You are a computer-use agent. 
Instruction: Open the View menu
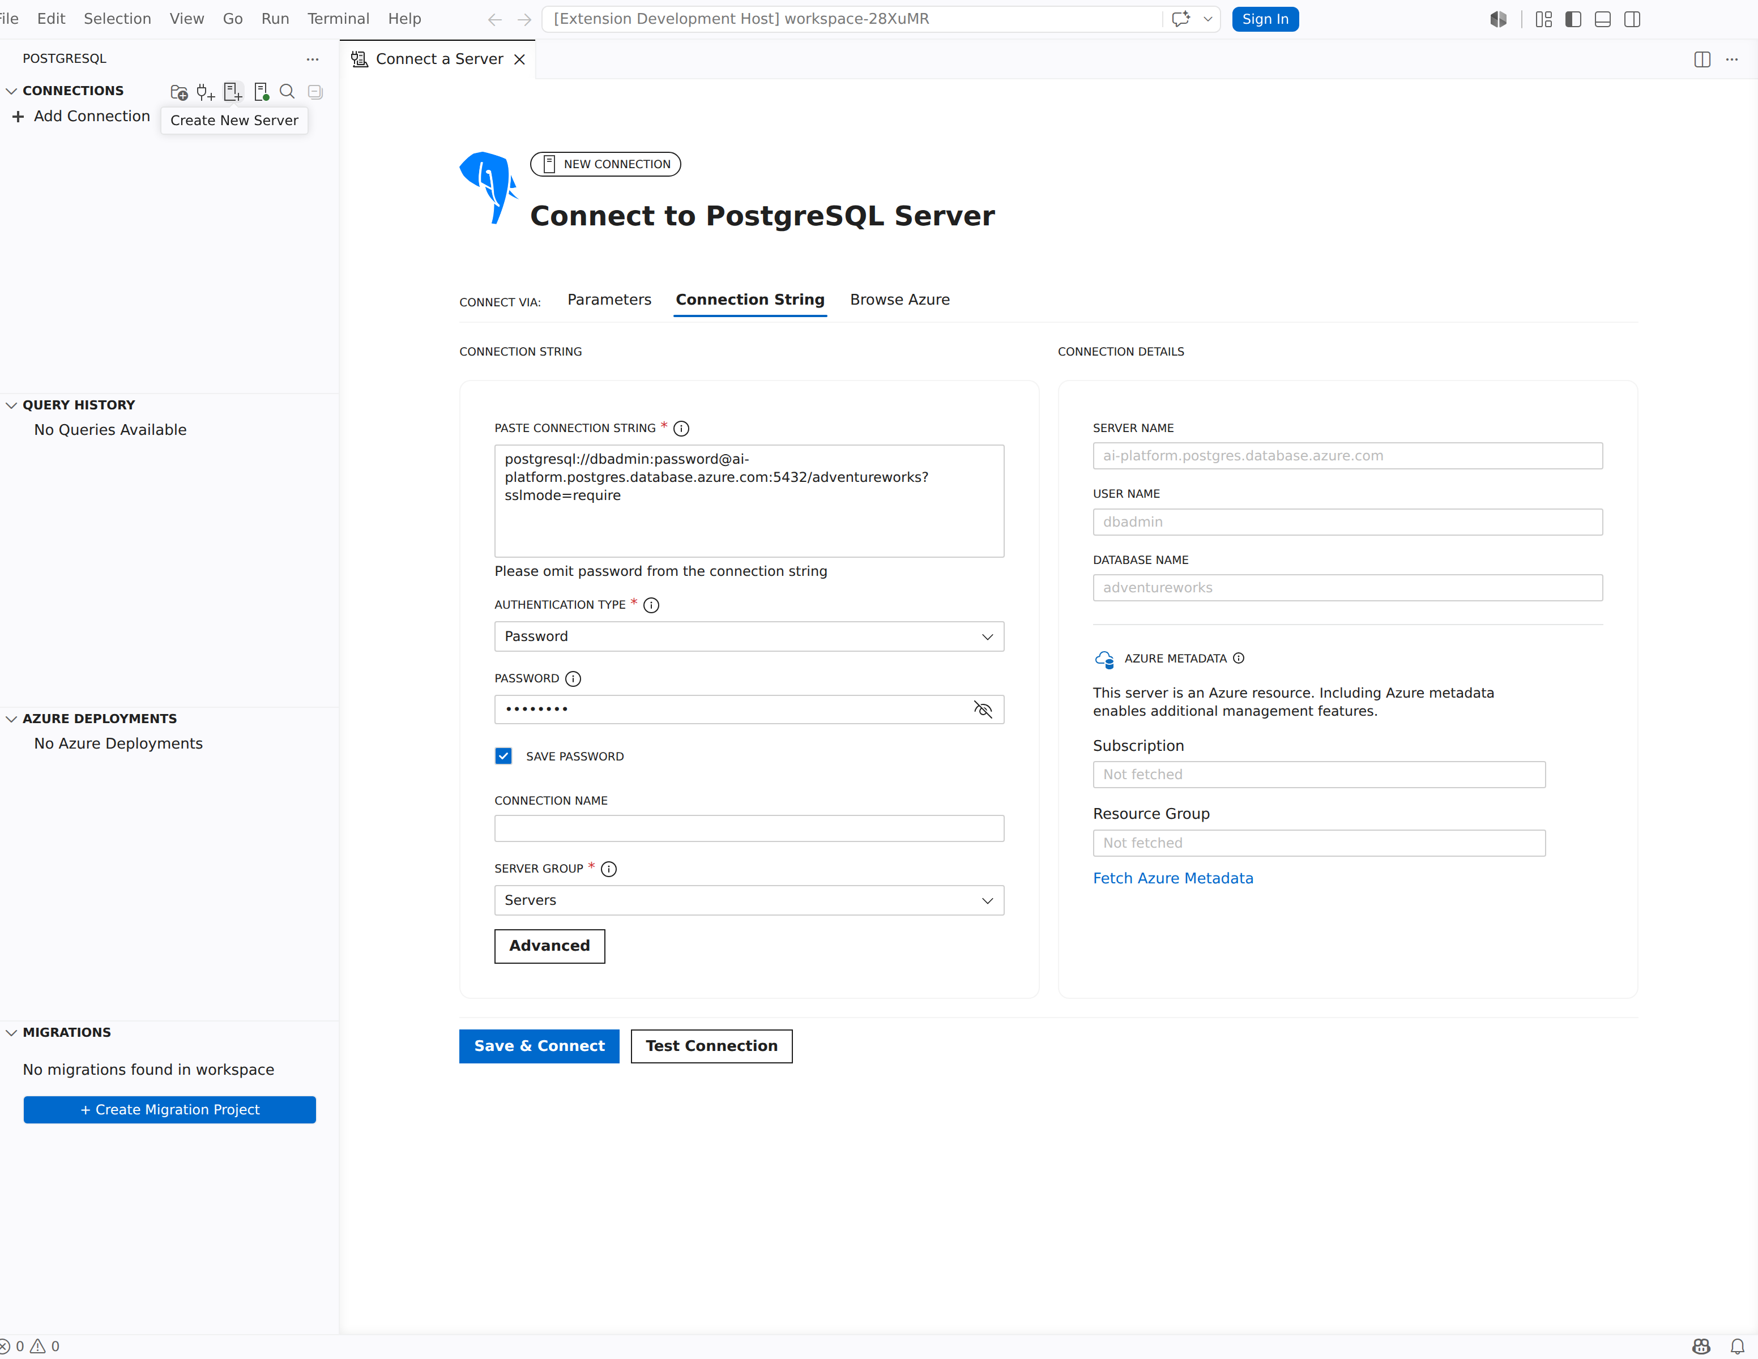pyautogui.click(x=187, y=19)
